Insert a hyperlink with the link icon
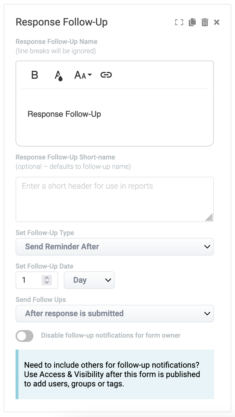 [x=106, y=75]
